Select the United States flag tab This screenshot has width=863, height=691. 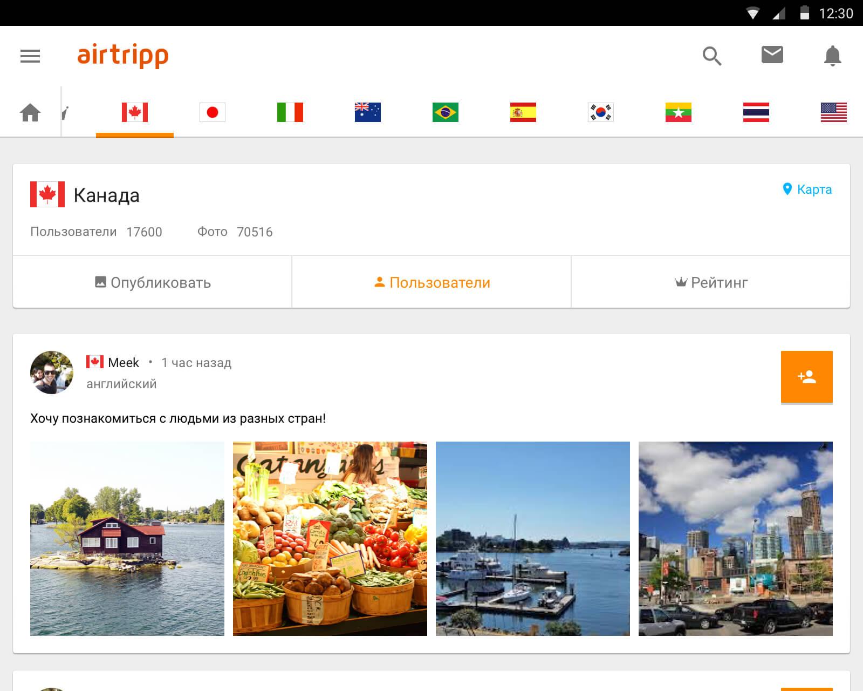tap(834, 112)
